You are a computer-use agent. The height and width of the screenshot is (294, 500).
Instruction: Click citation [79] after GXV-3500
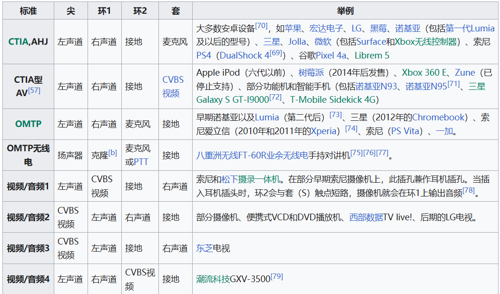point(277,276)
